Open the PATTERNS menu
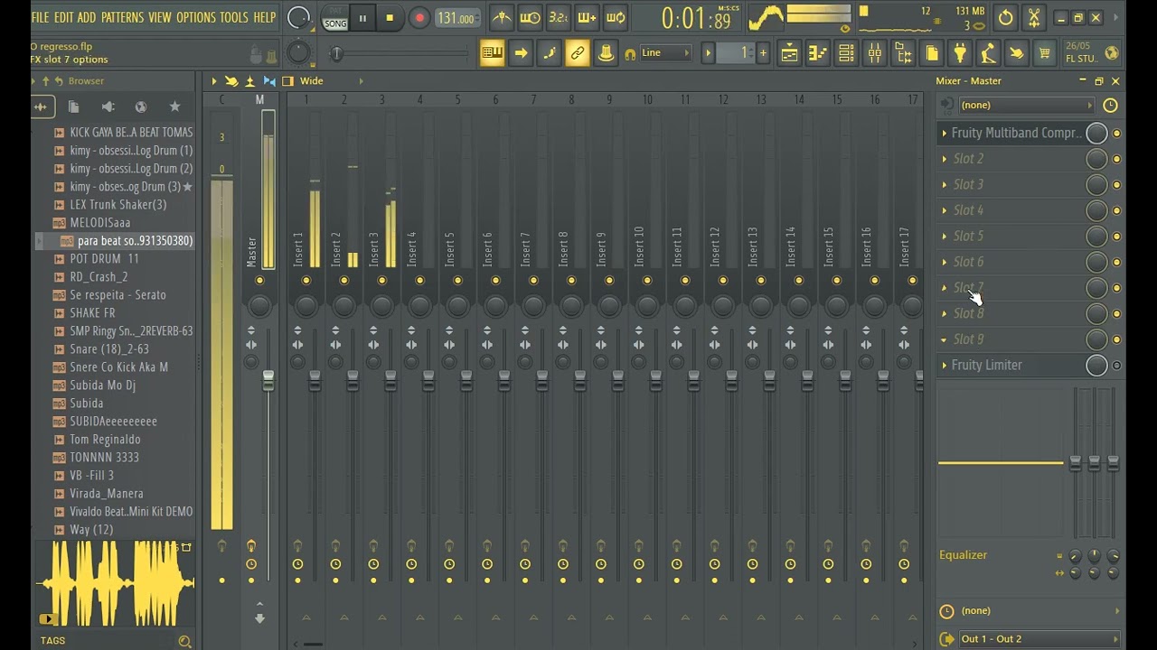 (122, 17)
